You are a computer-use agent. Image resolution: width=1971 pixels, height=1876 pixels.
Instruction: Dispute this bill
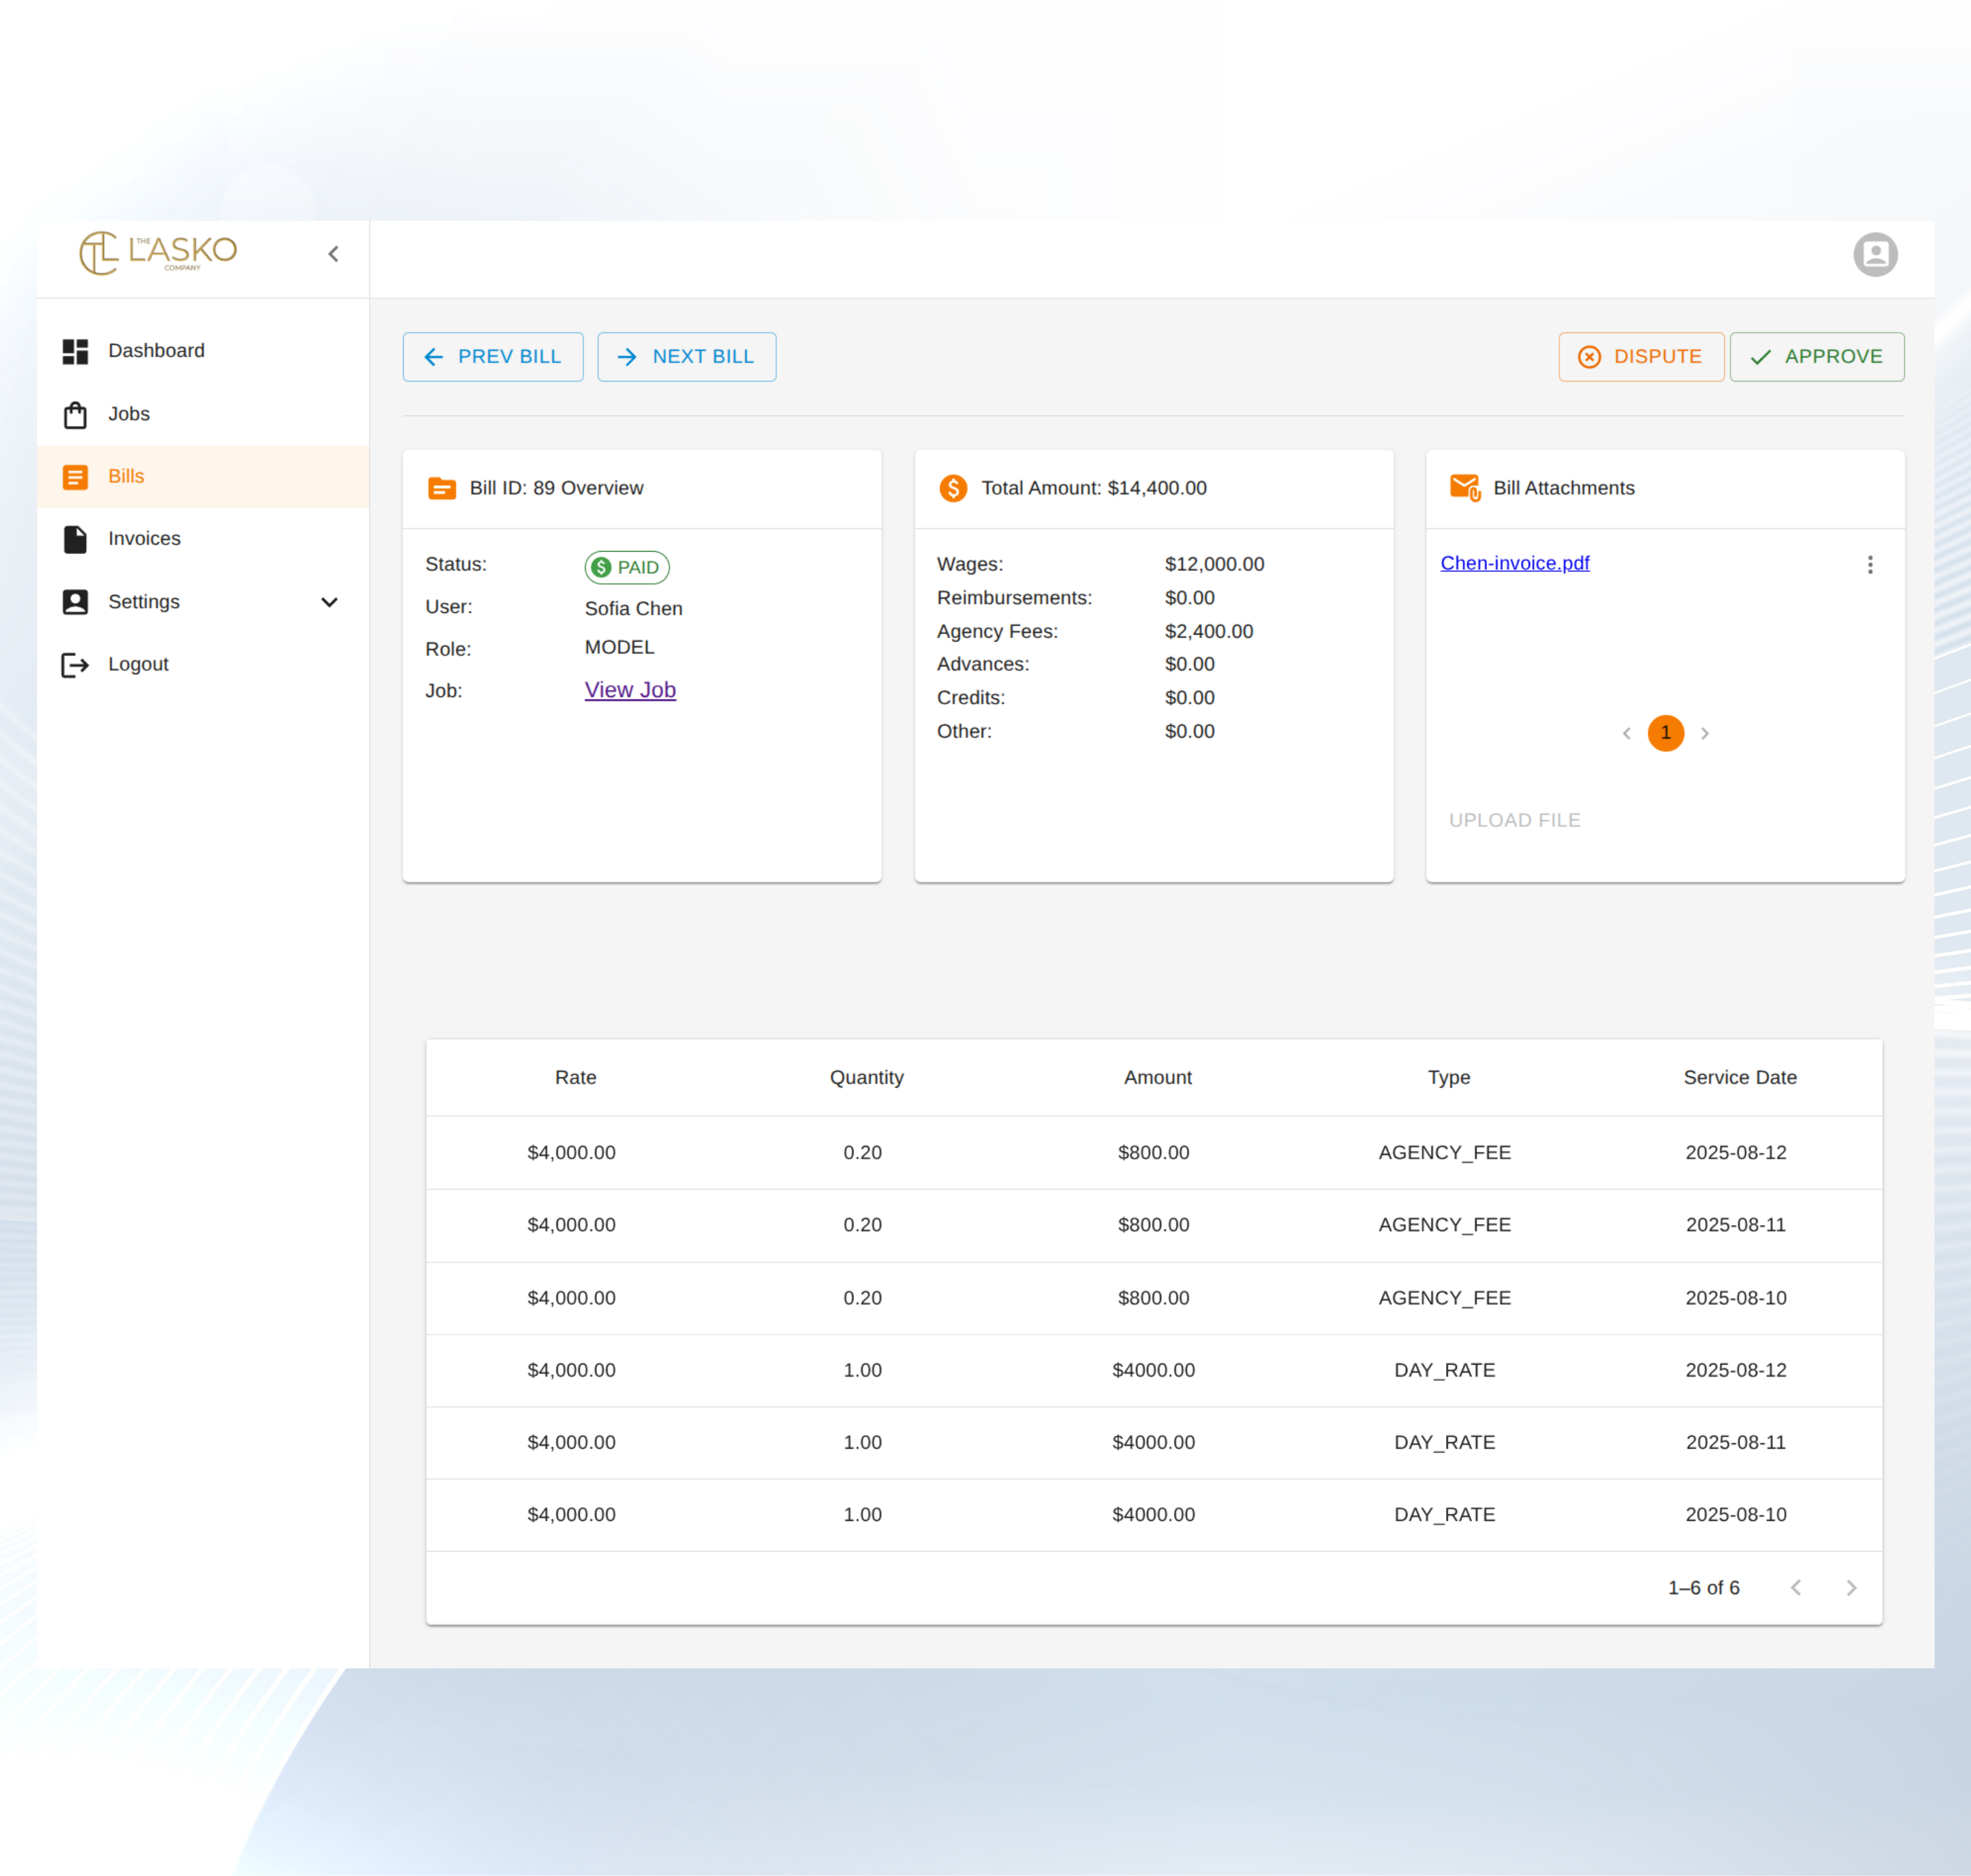[x=1641, y=357]
